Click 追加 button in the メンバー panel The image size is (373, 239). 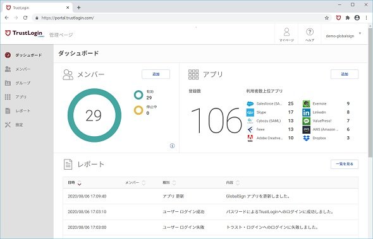[156, 74]
